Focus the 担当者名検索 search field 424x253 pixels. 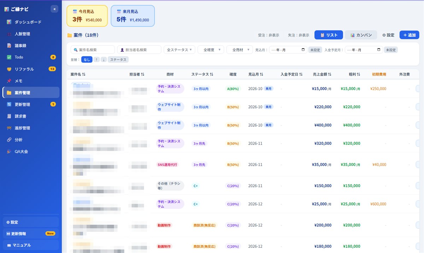point(139,50)
